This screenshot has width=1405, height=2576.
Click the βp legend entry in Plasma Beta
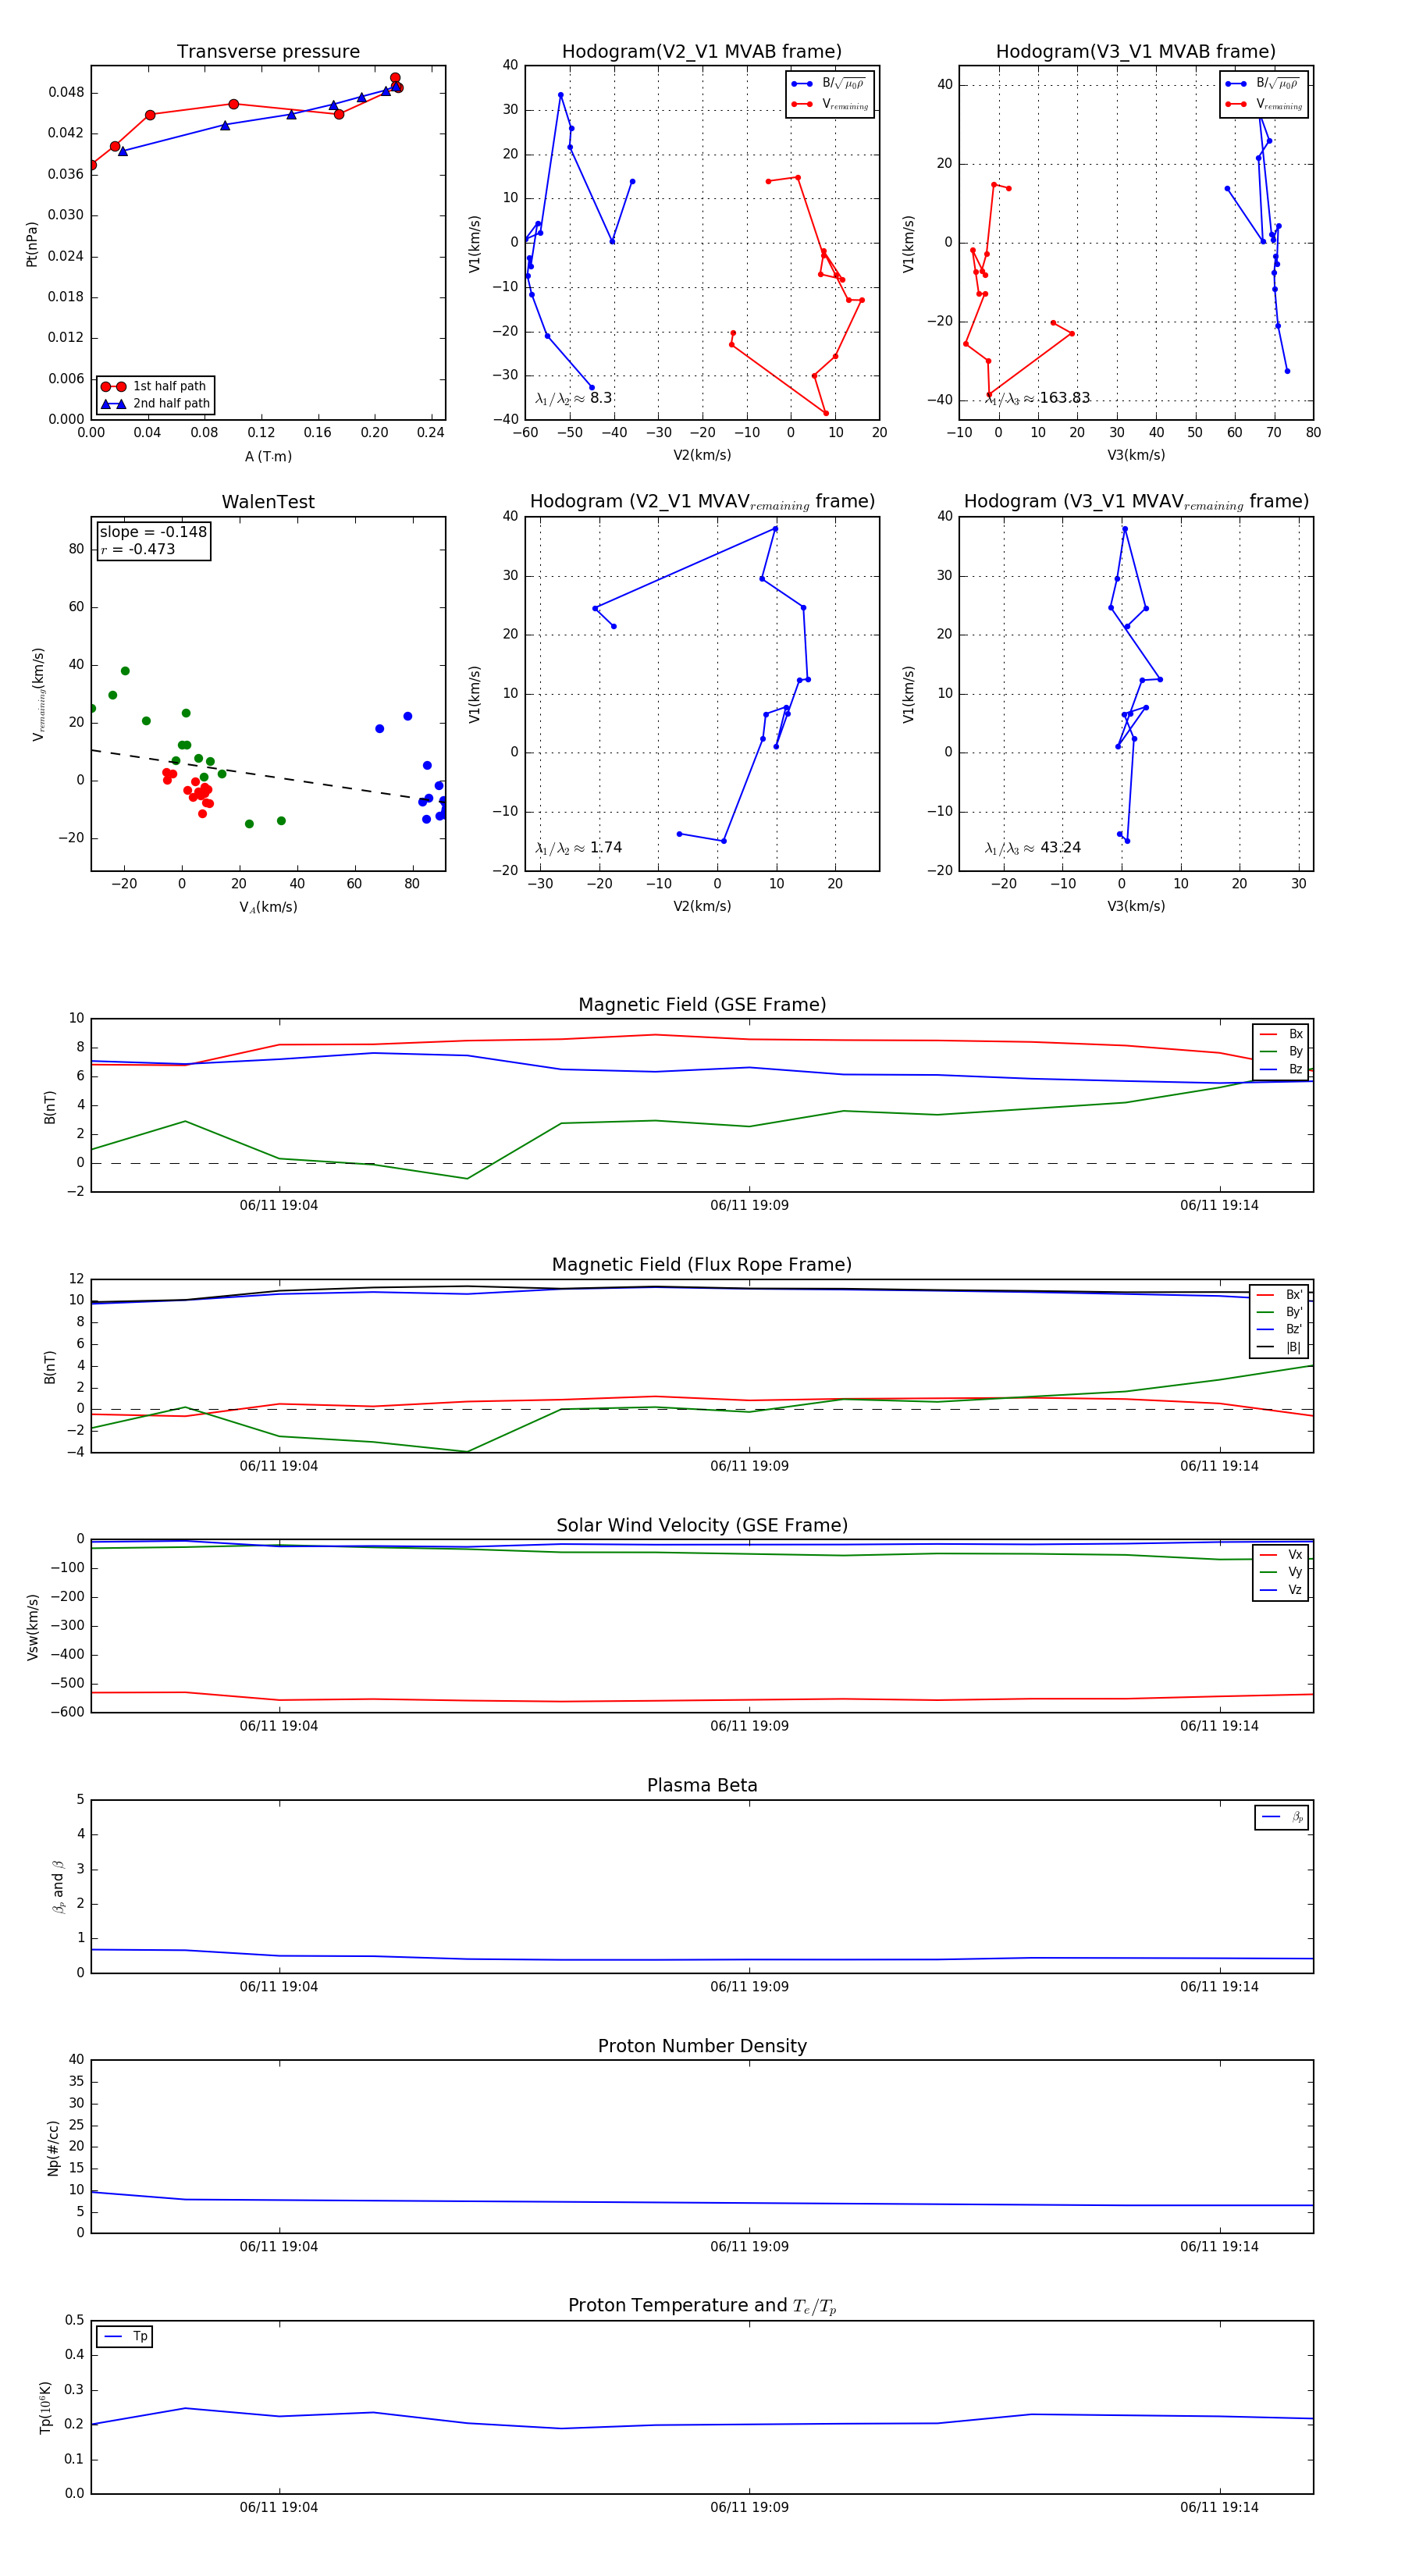(x=1283, y=1817)
